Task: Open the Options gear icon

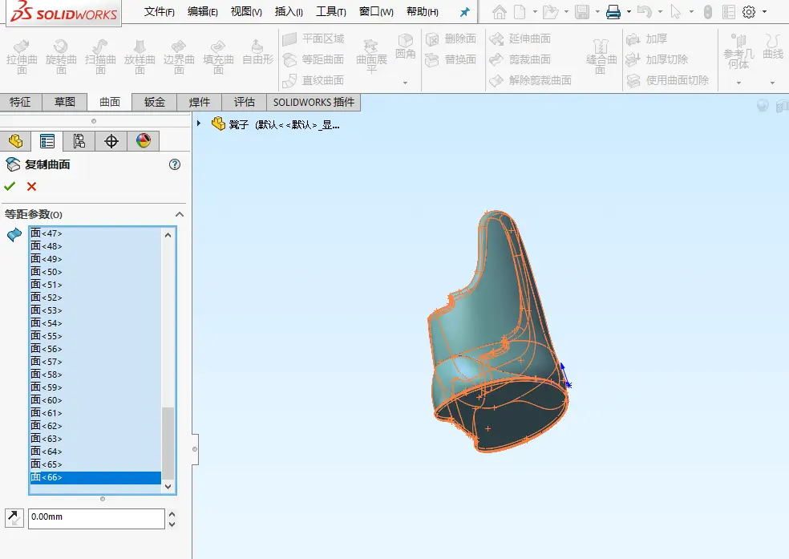Action: [x=749, y=11]
